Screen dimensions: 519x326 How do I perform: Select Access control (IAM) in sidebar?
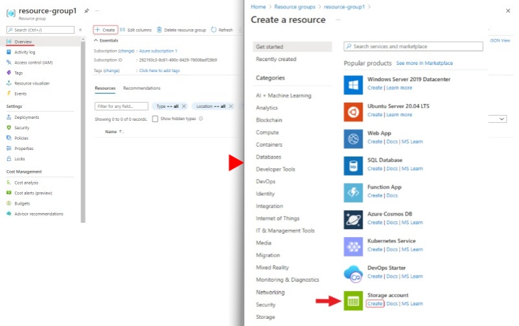[x=33, y=62]
